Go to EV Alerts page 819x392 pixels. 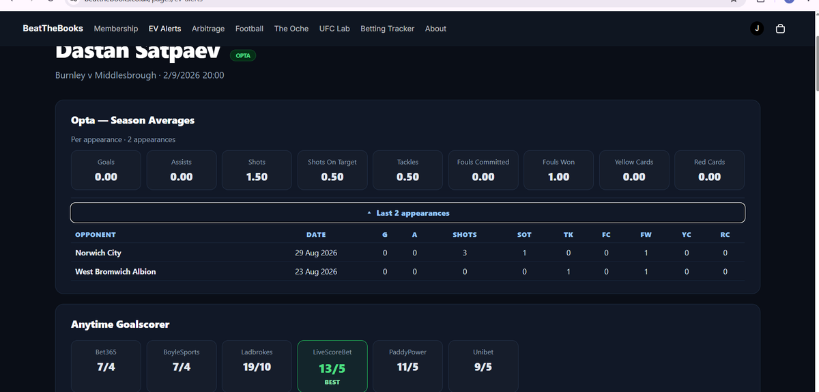click(165, 29)
